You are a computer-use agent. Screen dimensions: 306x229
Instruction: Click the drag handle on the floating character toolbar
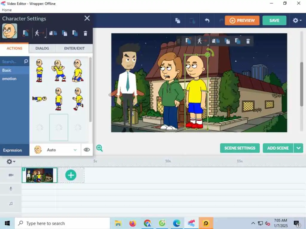tap(178, 41)
